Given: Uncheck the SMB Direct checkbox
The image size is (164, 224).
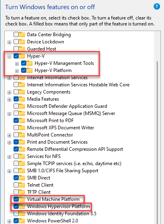Looking at the screenshot, I should [x=16, y=178].
